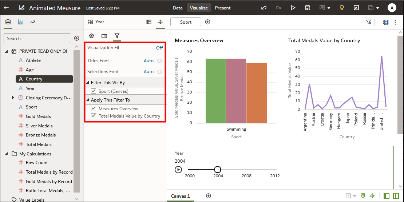
Task: Collapse the My Calculations folder
Action: click(7, 154)
